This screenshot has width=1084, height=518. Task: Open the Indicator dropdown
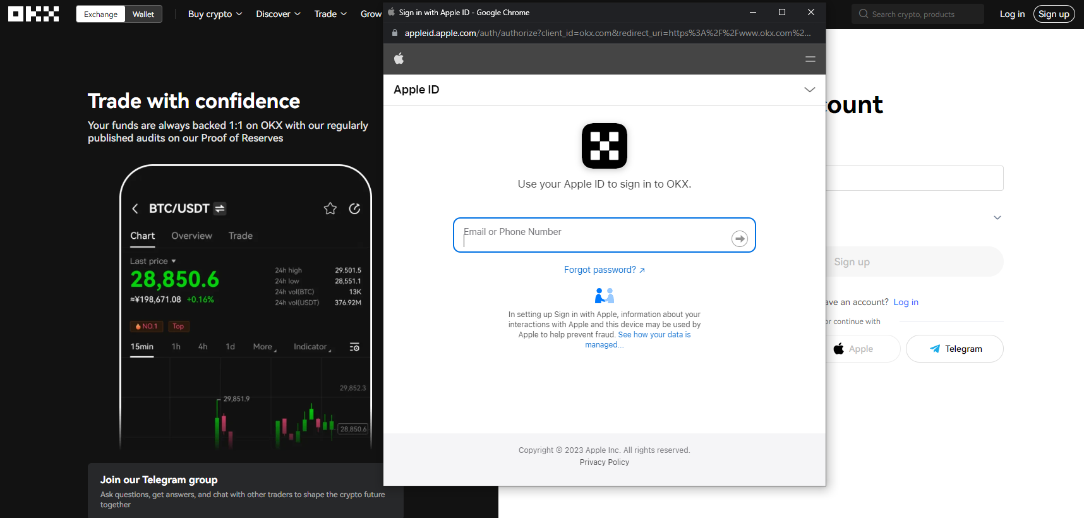pos(312,347)
